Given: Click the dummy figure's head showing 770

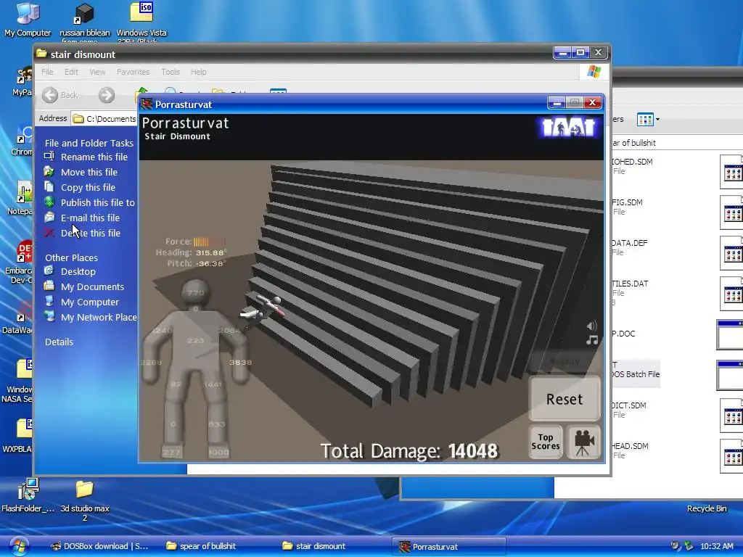Looking at the screenshot, I should point(195,292).
